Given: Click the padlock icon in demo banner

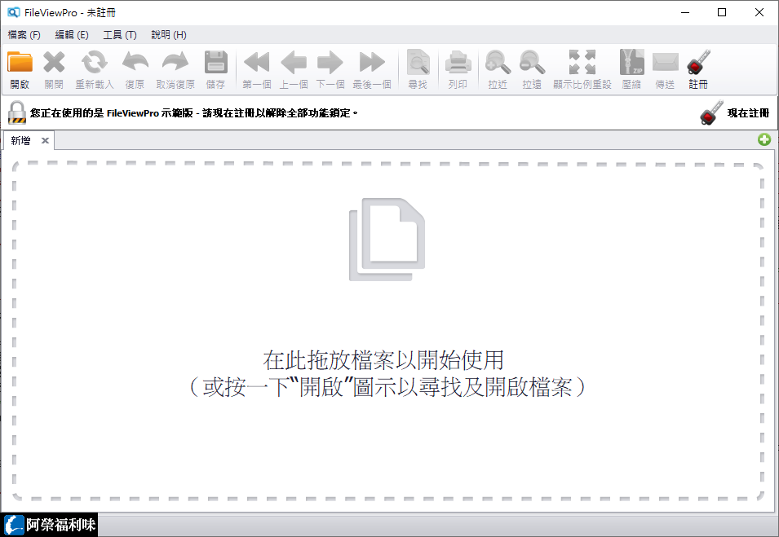Looking at the screenshot, I should tap(17, 112).
